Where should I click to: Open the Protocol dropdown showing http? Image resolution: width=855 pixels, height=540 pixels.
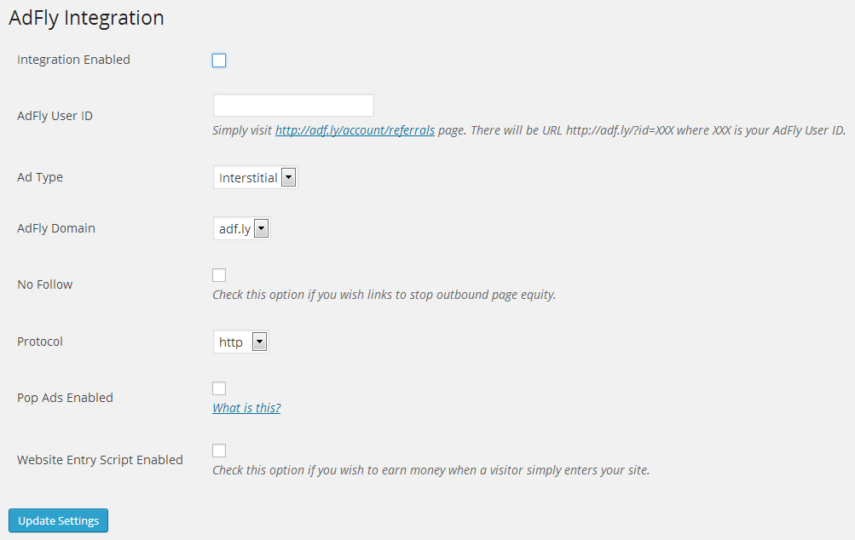(x=241, y=342)
